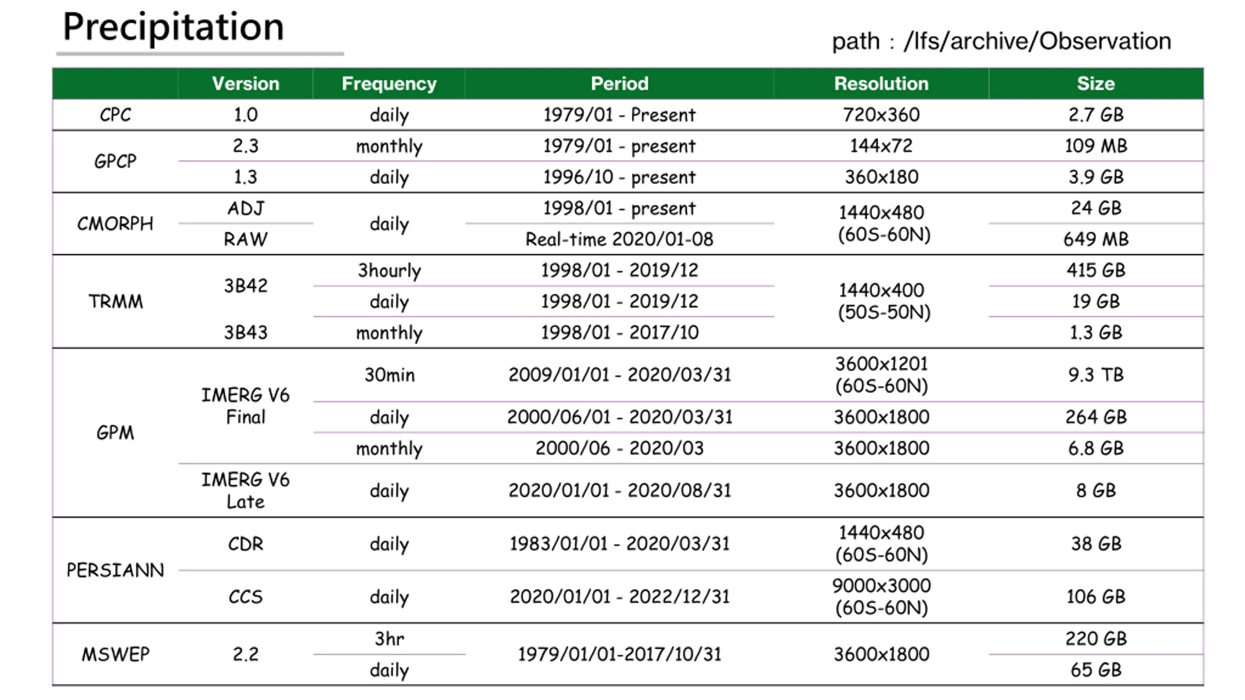Image resolution: width=1245 pixels, height=700 pixels.
Task: Click the TRMM dataset name cell
Action: pyautogui.click(x=115, y=301)
